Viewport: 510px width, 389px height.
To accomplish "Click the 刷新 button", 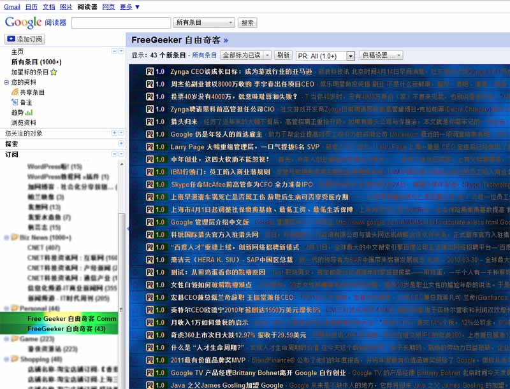I will [x=283, y=55].
